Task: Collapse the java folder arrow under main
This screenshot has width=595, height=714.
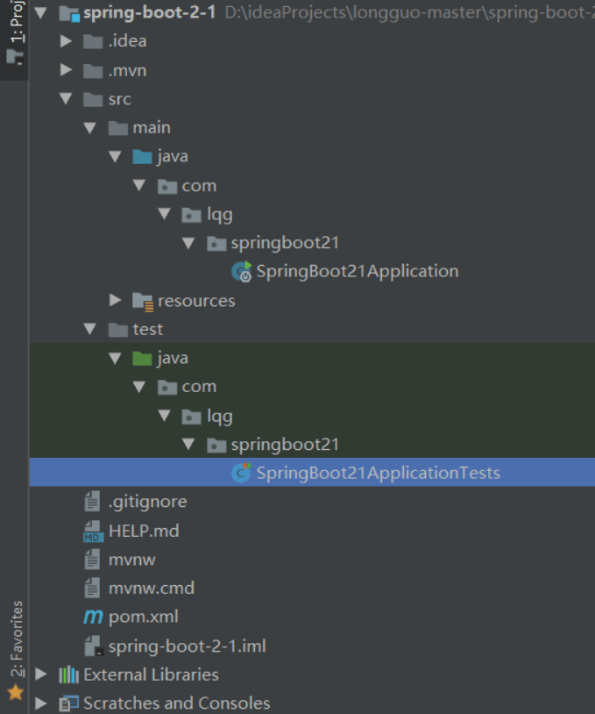Action: coord(115,157)
